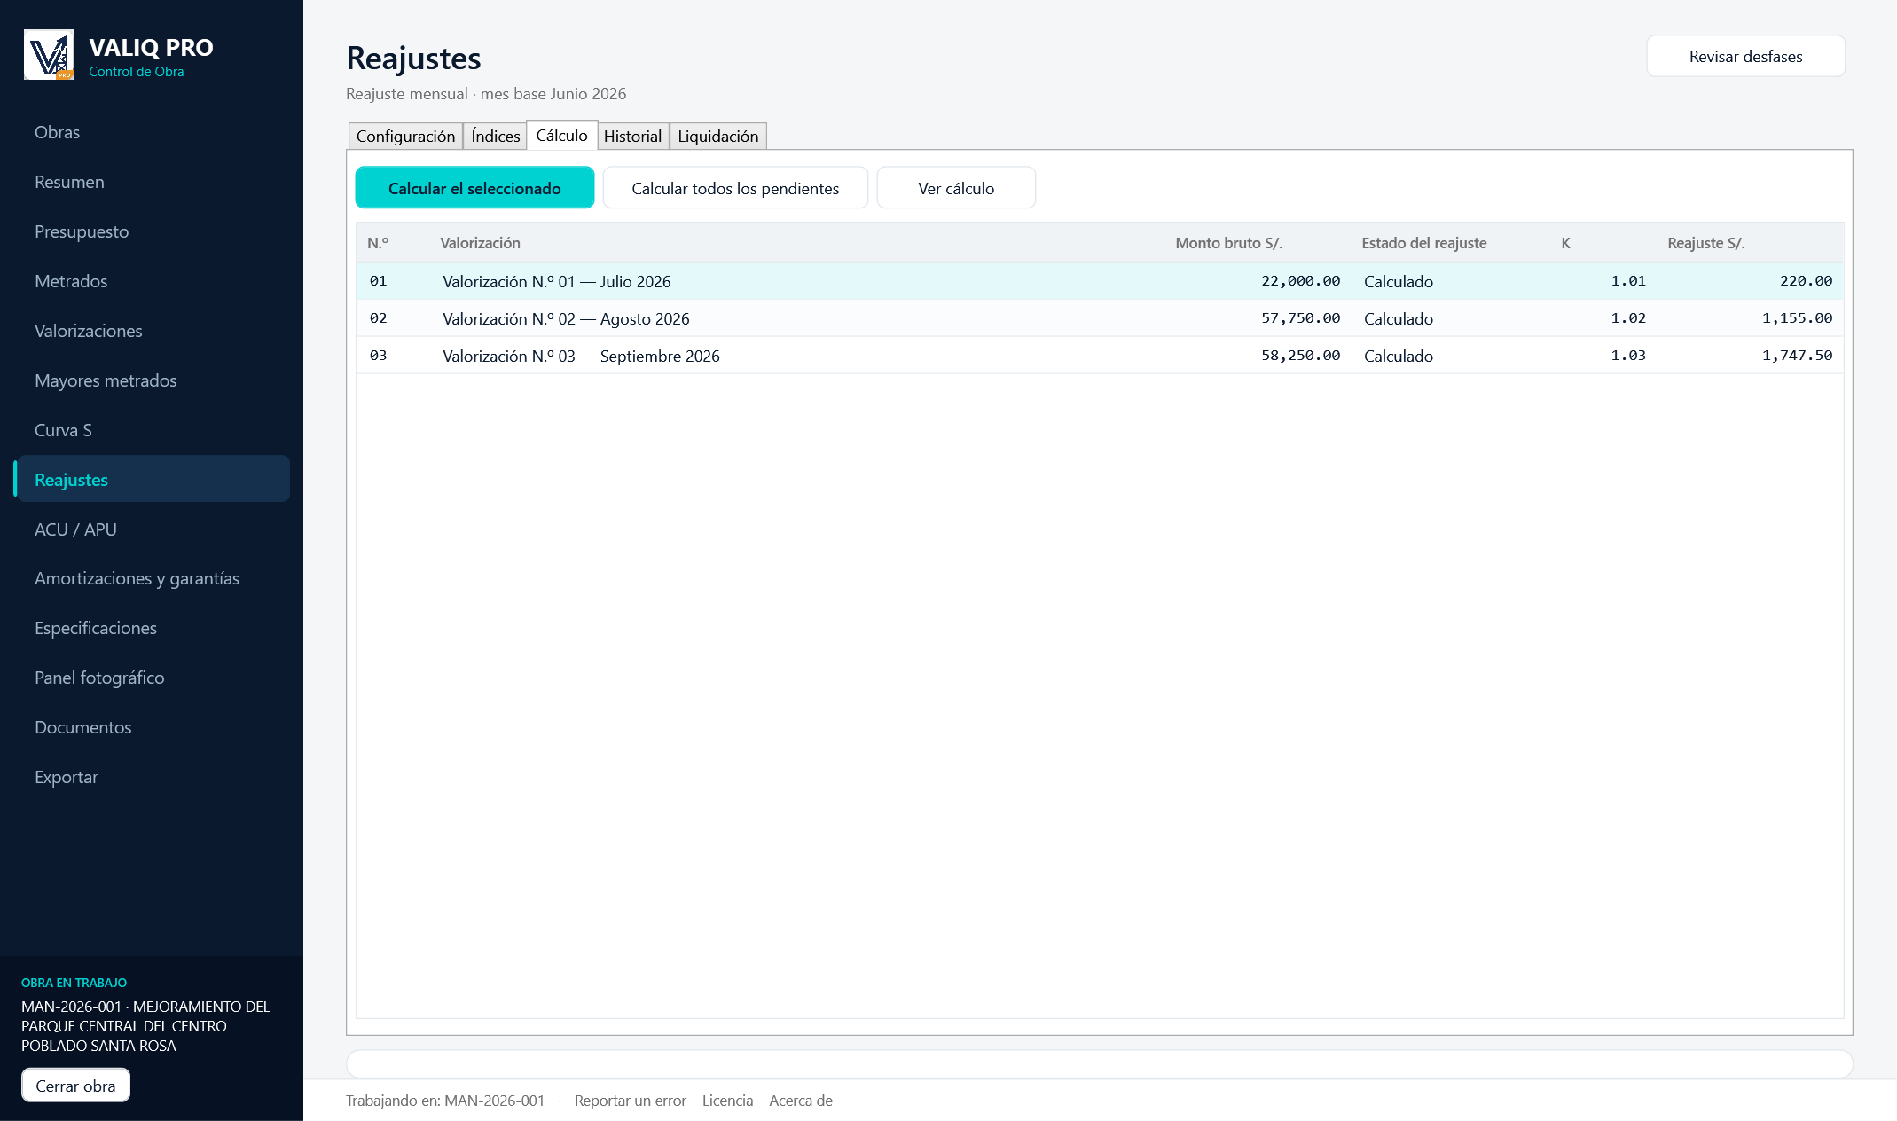Screen dimensions: 1897x1121
Task: Click K factor value 1.02
Action: click(x=1628, y=318)
